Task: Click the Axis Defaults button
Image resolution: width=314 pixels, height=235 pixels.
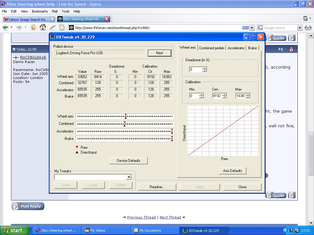Action: click(x=232, y=171)
